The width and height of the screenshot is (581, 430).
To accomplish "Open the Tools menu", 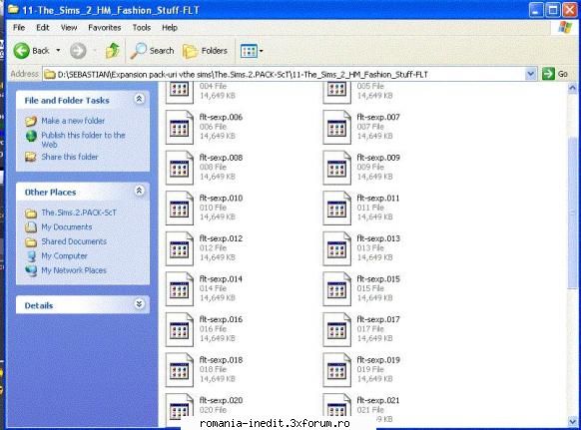I will coord(142,27).
